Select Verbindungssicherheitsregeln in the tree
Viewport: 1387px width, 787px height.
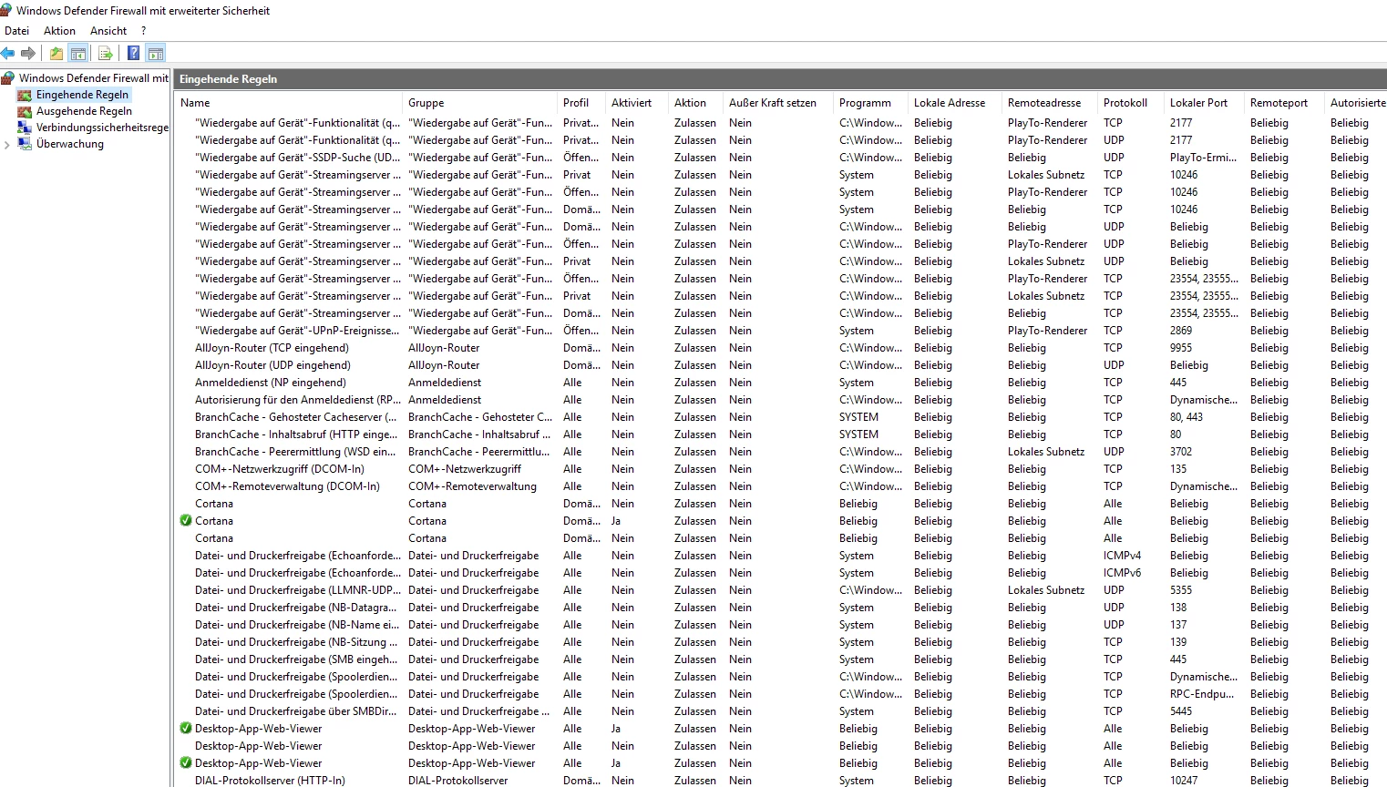click(x=102, y=128)
